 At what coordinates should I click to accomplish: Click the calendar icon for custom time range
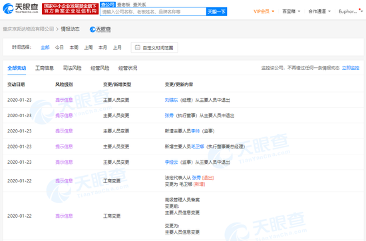tap(138, 47)
